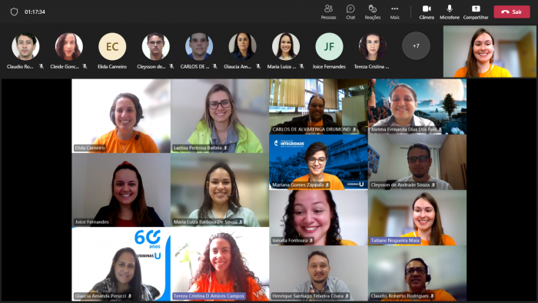Click the shield security icon
The width and height of the screenshot is (538, 303).
tap(14, 12)
